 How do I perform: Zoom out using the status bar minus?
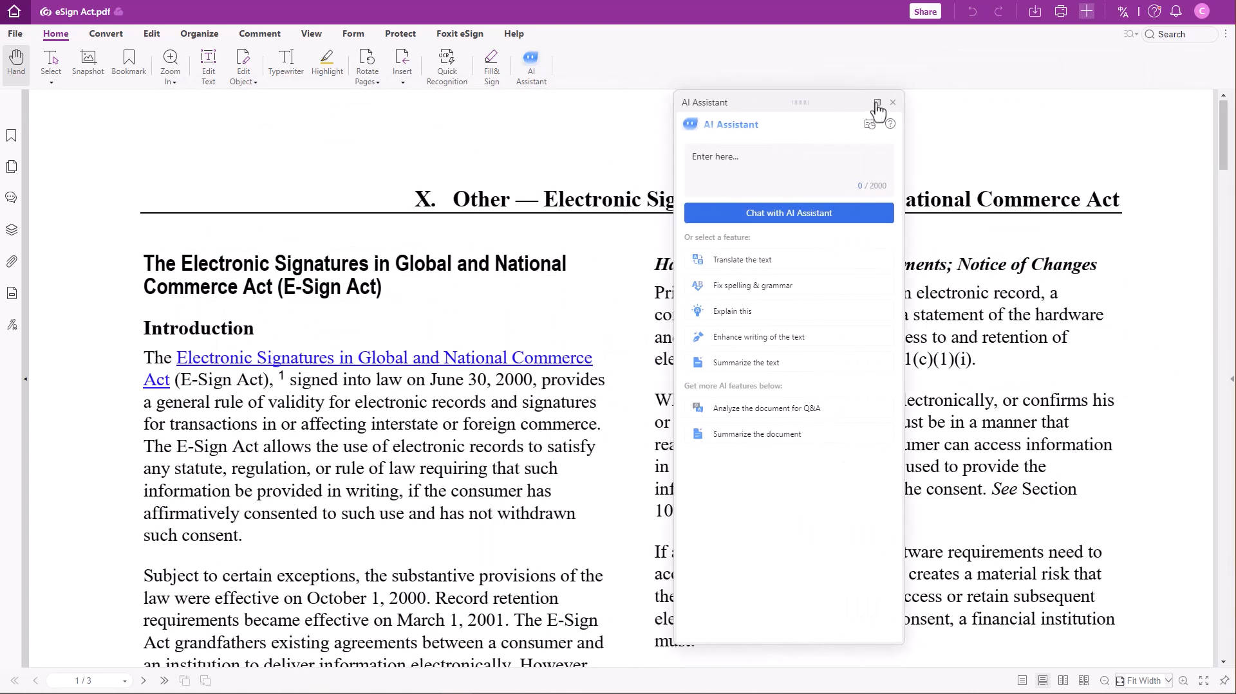[1105, 680]
